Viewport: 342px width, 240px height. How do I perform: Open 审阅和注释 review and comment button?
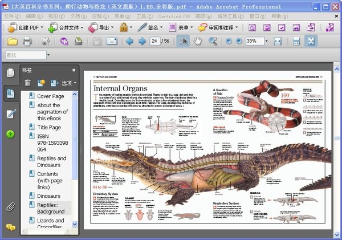click(218, 28)
